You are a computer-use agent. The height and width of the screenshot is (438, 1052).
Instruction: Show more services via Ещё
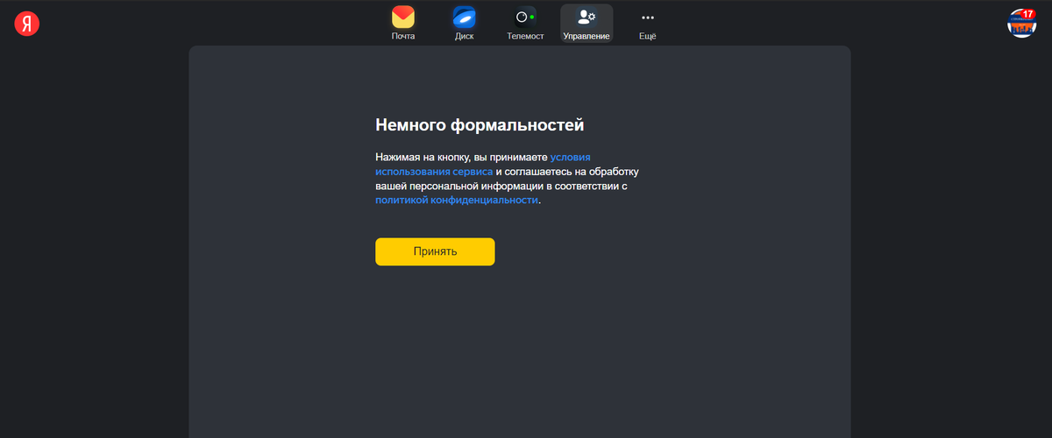click(648, 24)
